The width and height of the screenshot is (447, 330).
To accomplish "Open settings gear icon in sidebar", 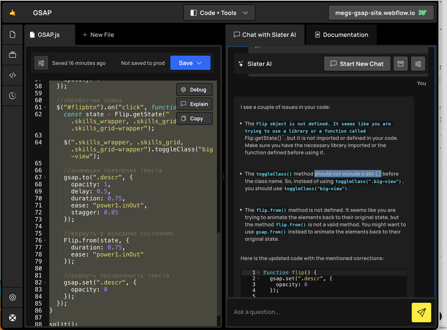I will pyautogui.click(x=13, y=298).
